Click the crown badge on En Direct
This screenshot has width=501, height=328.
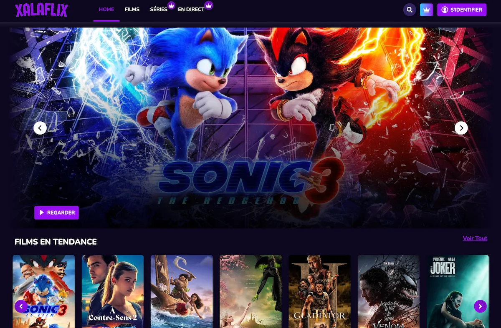[x=209, y=5]
